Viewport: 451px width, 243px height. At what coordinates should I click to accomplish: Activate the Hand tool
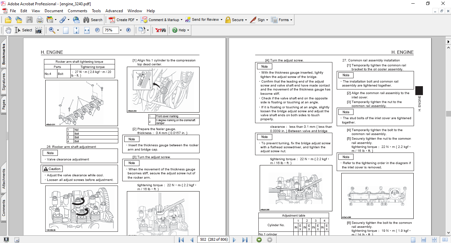[x=8, y=30]
